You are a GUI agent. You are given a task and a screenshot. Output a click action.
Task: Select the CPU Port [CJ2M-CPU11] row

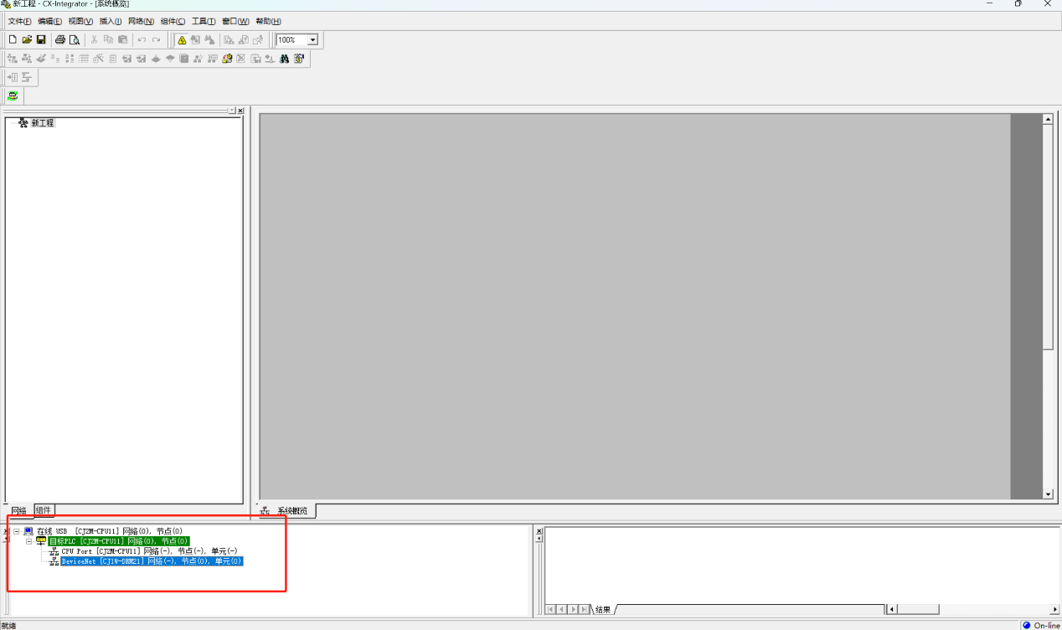pyautogui.click(x=149, y=551)
